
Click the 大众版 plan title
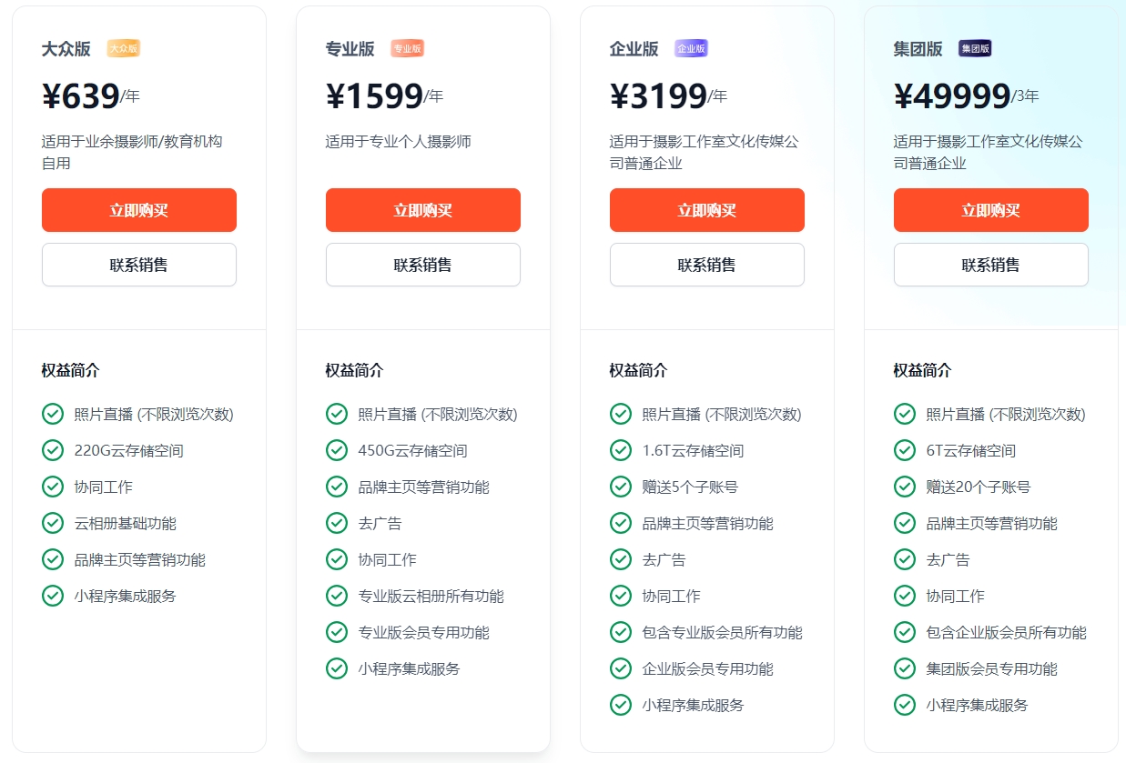[x=66, y=49]
